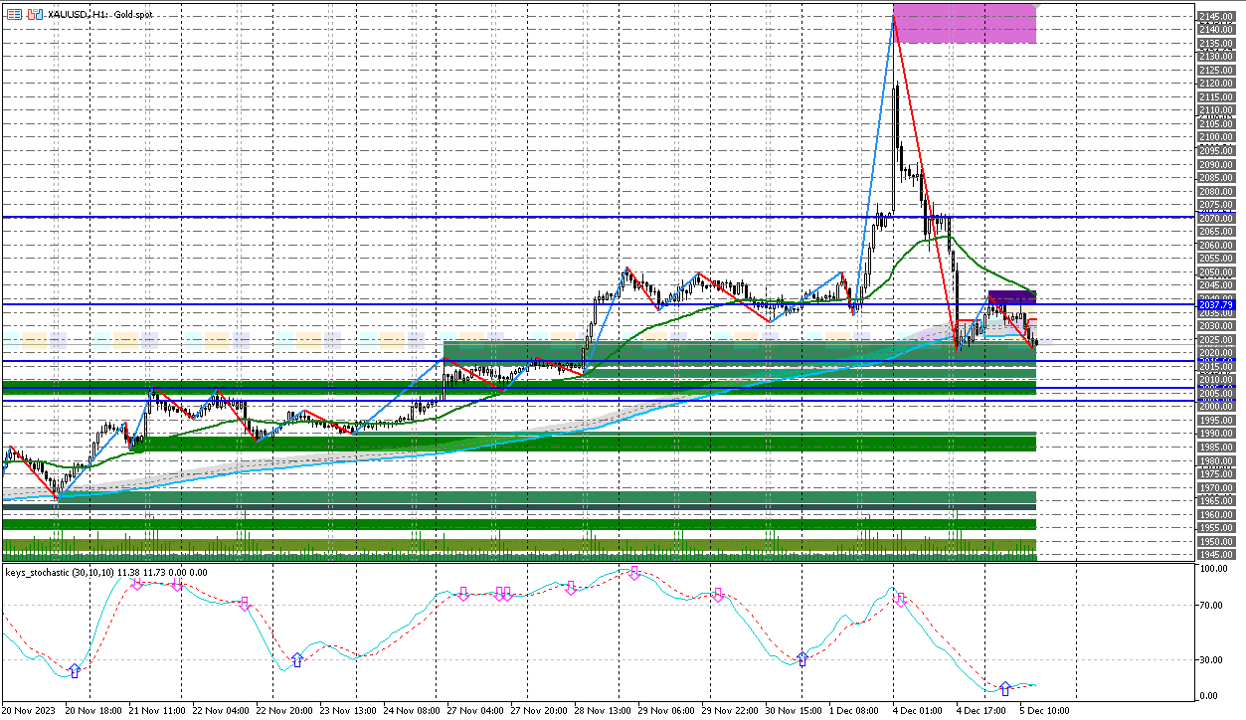Click the 2145.00 price scale label
The height and width of the screenshot is (720, 1246).
[x=1217, y=17]
